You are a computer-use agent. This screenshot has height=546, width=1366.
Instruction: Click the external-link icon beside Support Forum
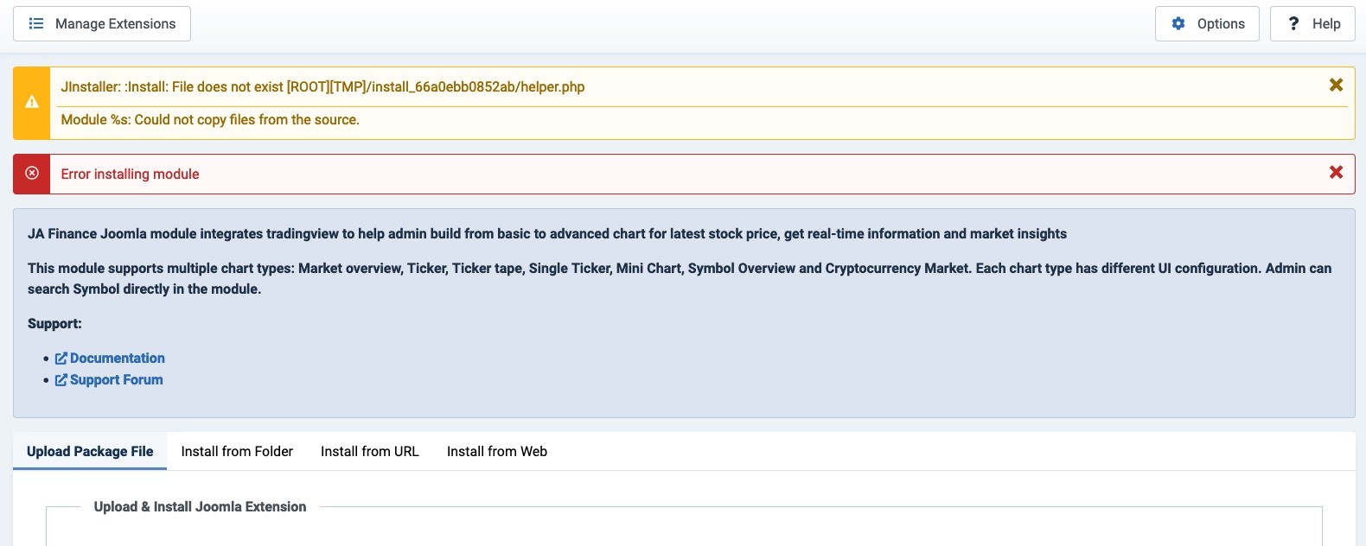click(61, 380)
